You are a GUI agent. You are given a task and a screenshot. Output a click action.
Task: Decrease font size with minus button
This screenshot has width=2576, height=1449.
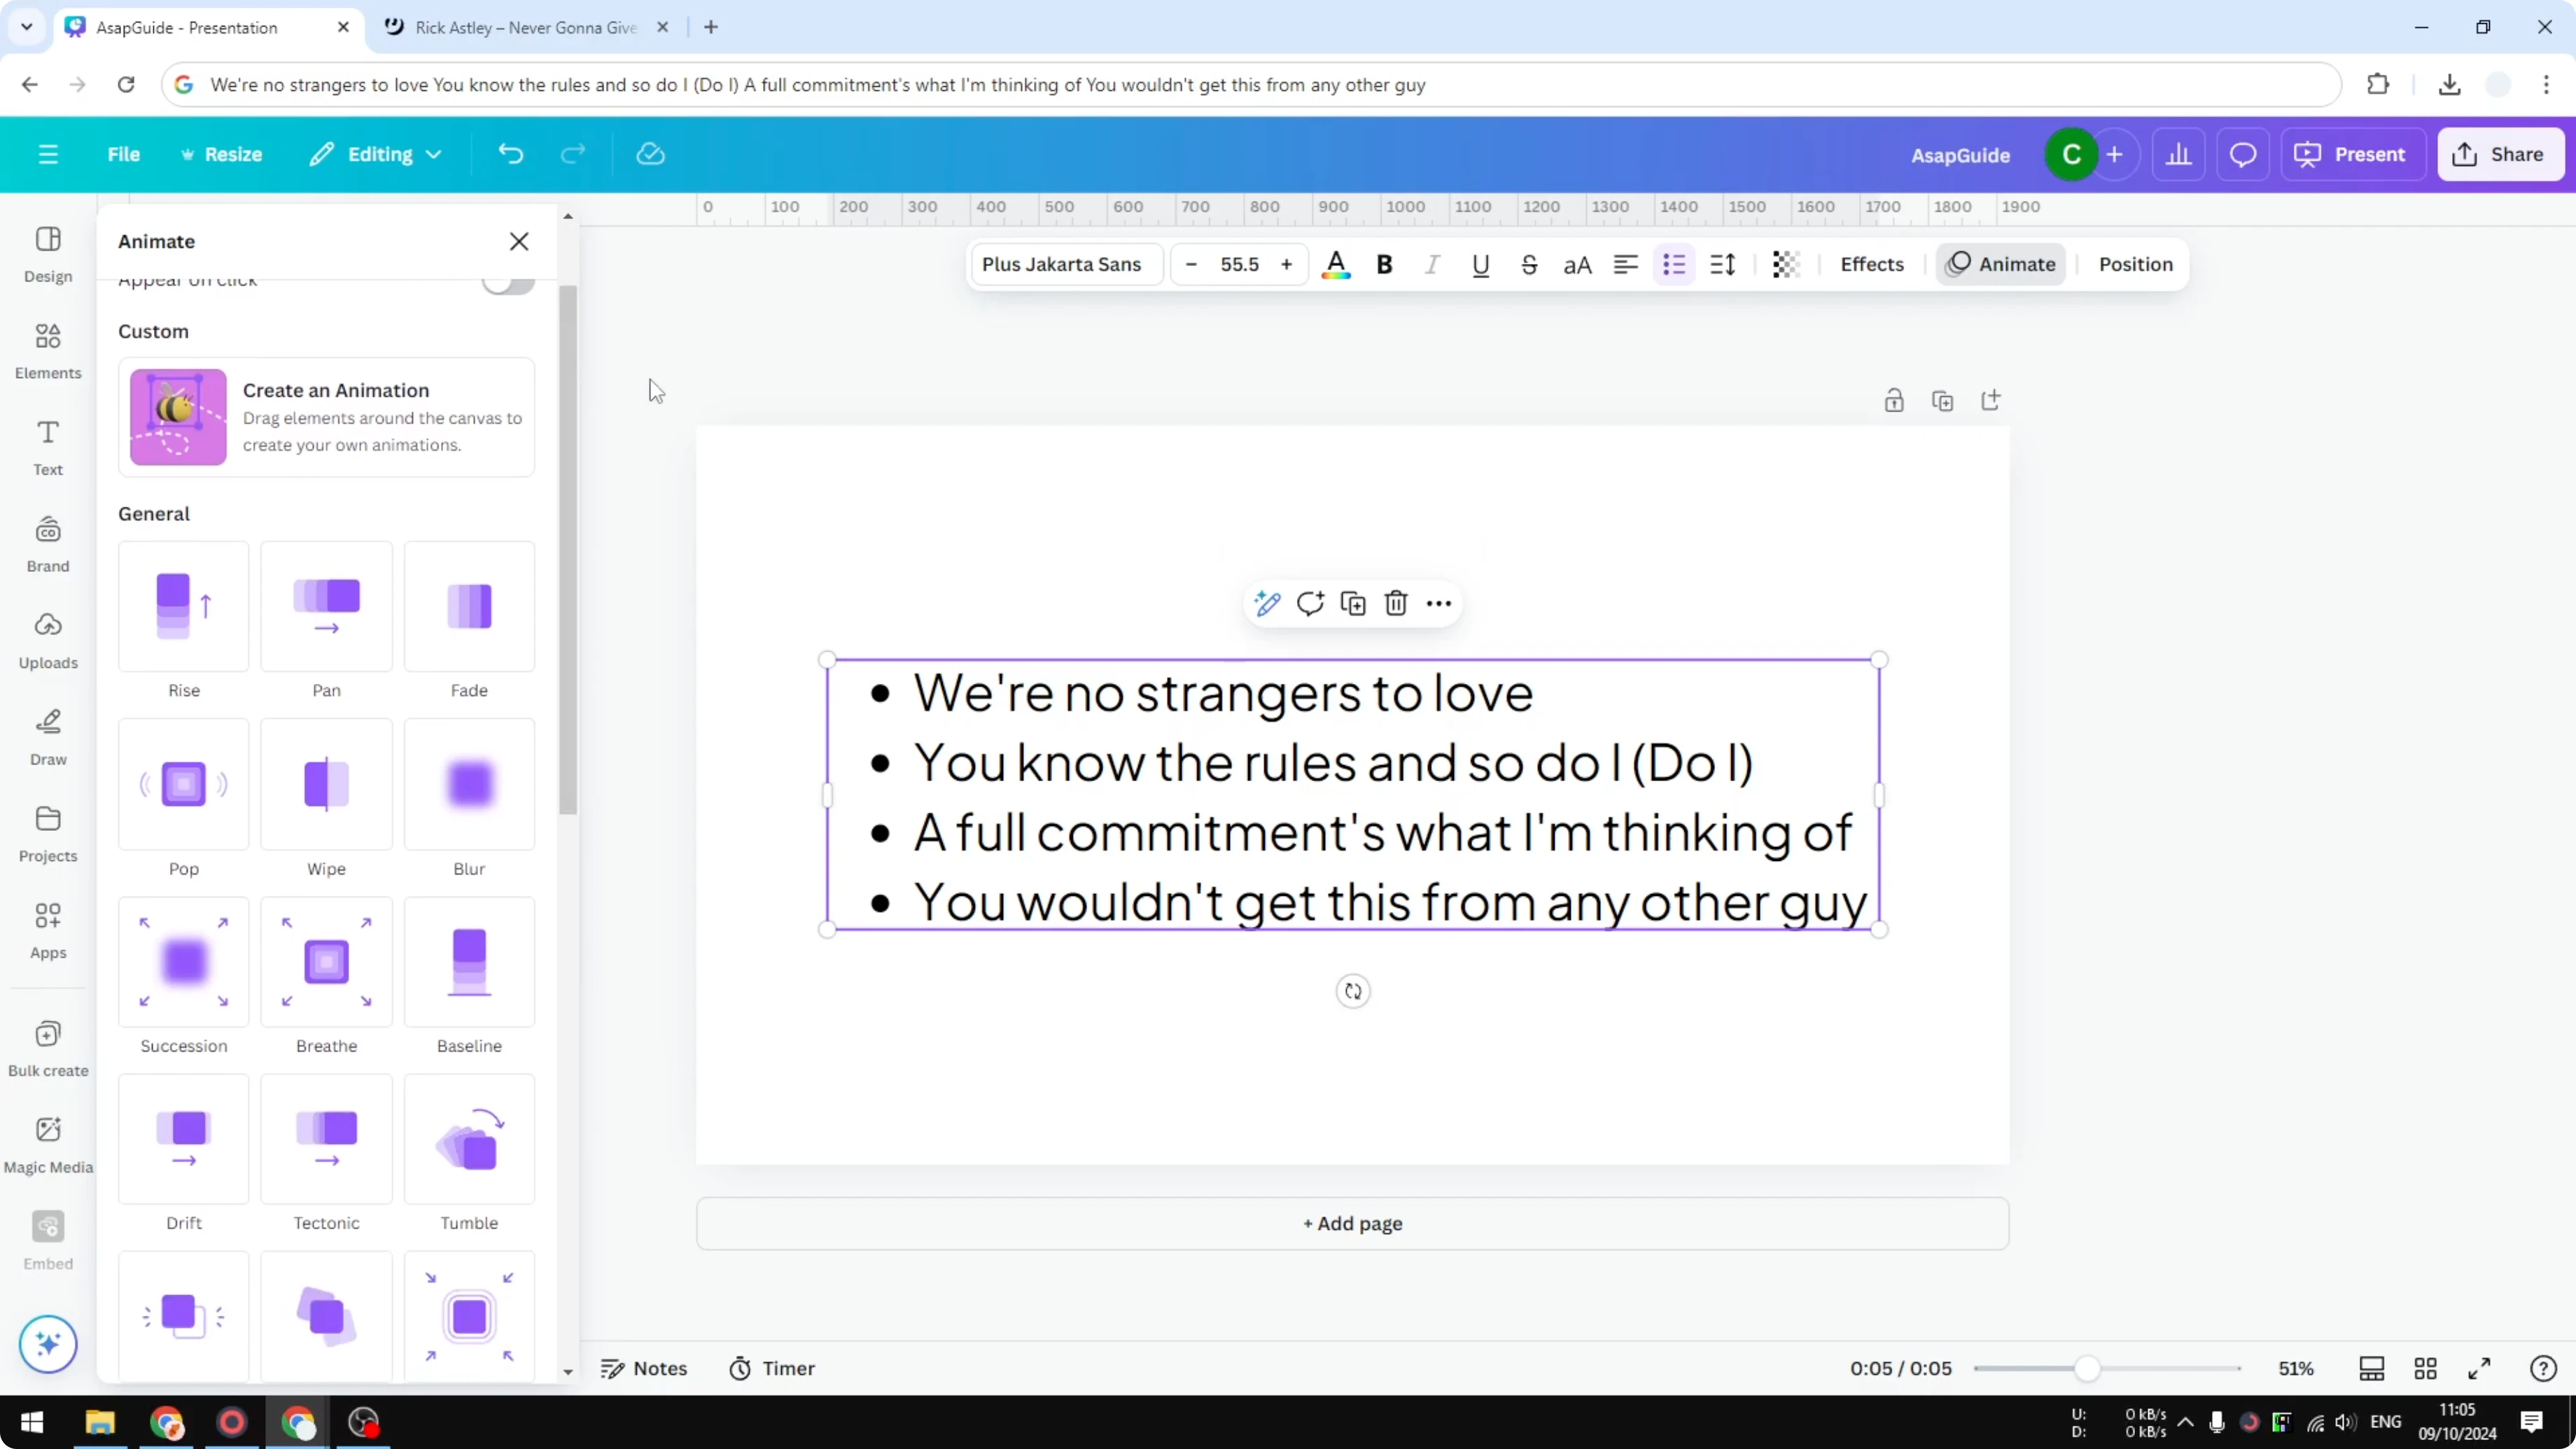1191,264
